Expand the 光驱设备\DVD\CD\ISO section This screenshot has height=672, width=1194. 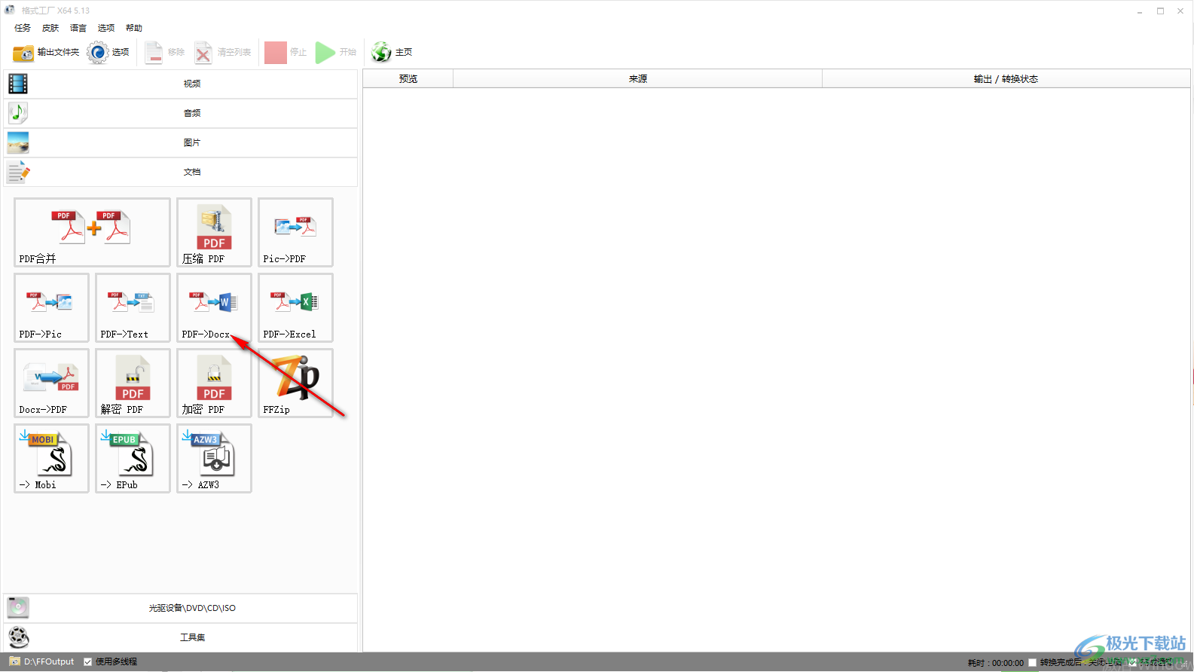coord(181,608)
